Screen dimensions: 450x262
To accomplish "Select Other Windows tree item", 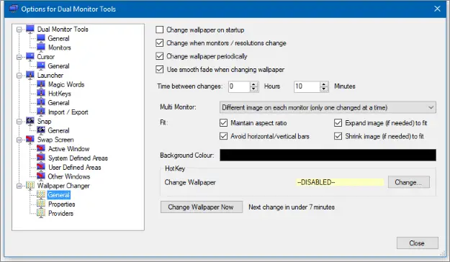I will [x=69, y=176].
